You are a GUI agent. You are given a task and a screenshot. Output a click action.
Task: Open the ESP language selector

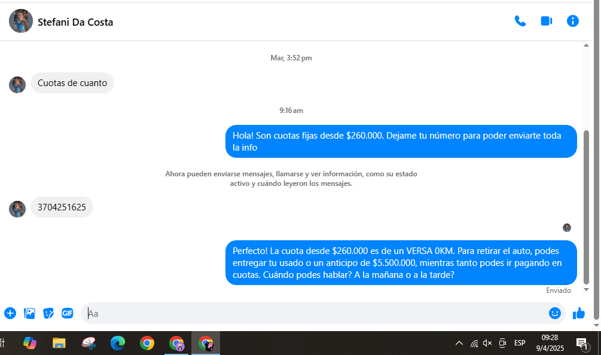(x=520, y=343)
